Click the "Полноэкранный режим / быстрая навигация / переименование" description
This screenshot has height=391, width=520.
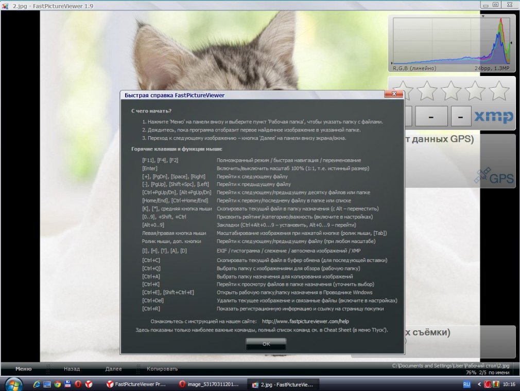[289, 160]
